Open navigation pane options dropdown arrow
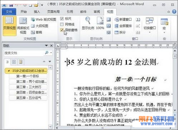 [46, 46]
